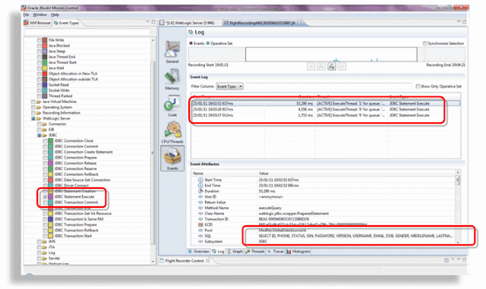Uncheck the JDBC Statement Execute checkbox
486x289 pixels.
coord(46,196)
